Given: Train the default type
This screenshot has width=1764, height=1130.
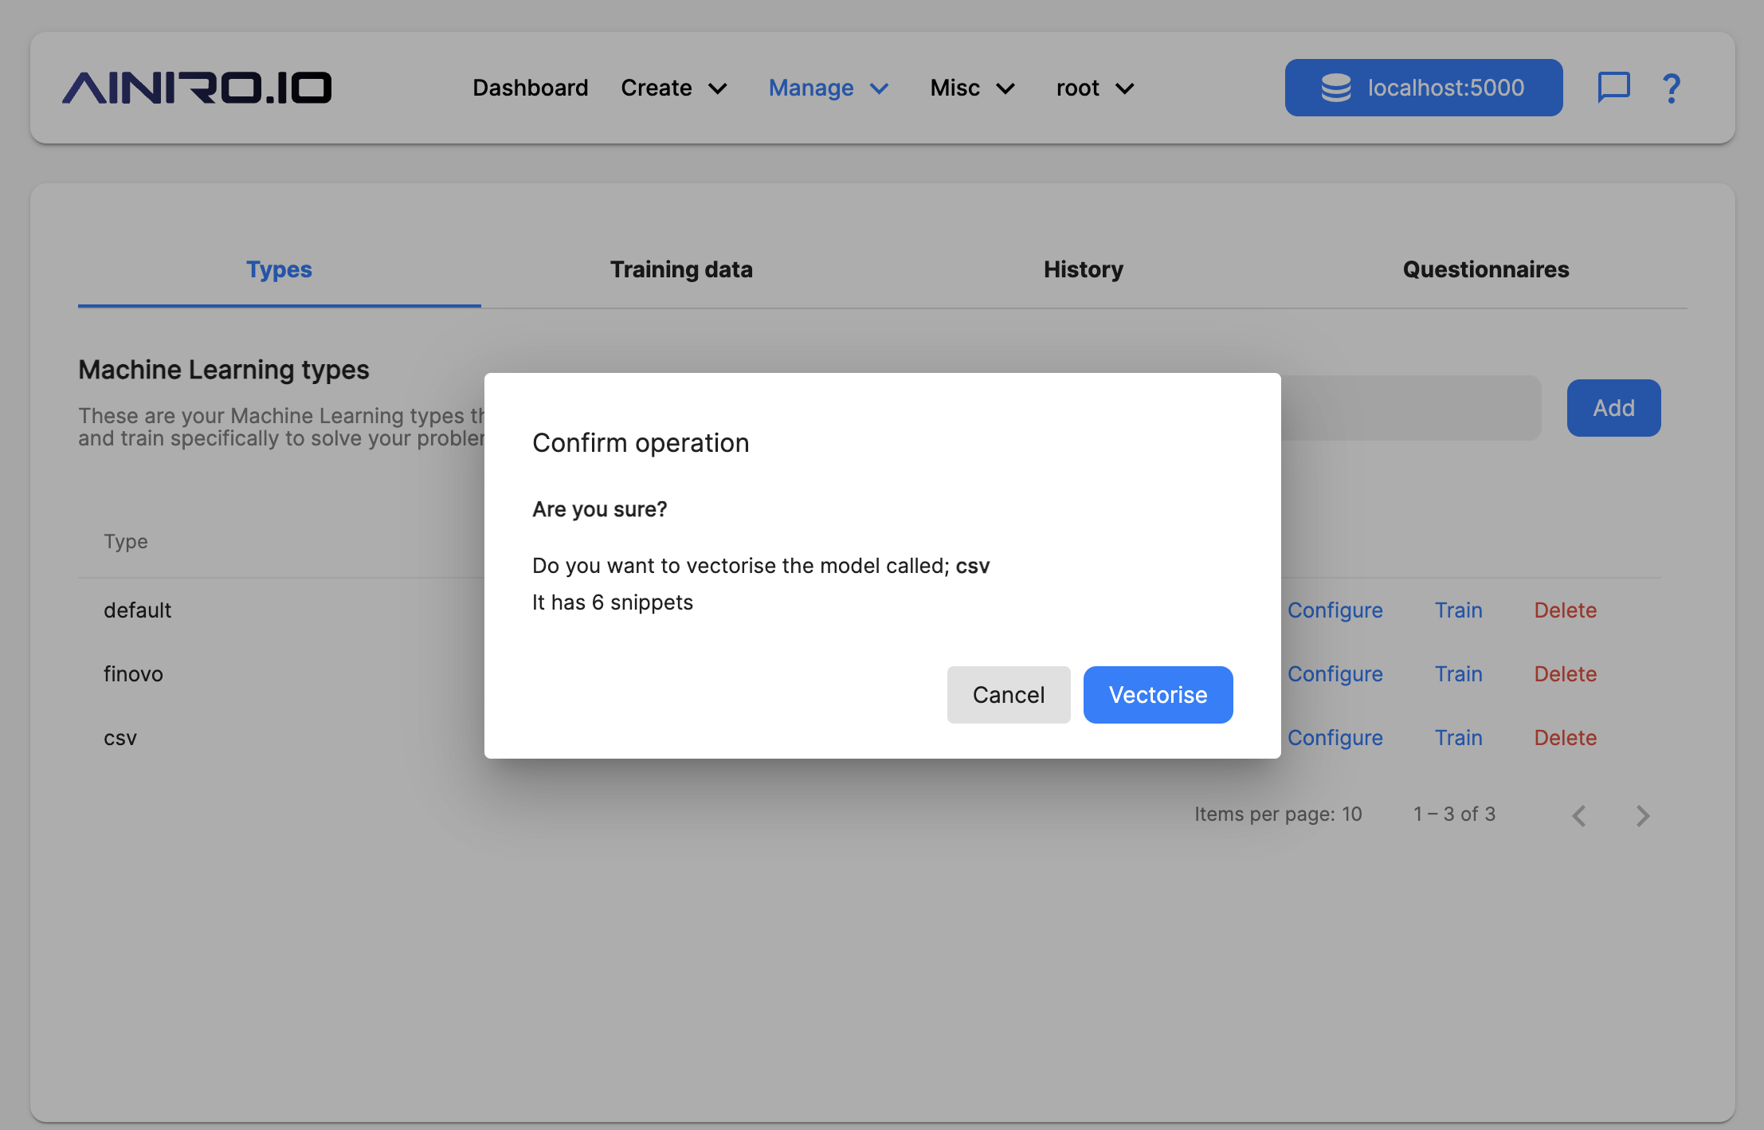Looking at the screenshot, I should point(1459,610).
